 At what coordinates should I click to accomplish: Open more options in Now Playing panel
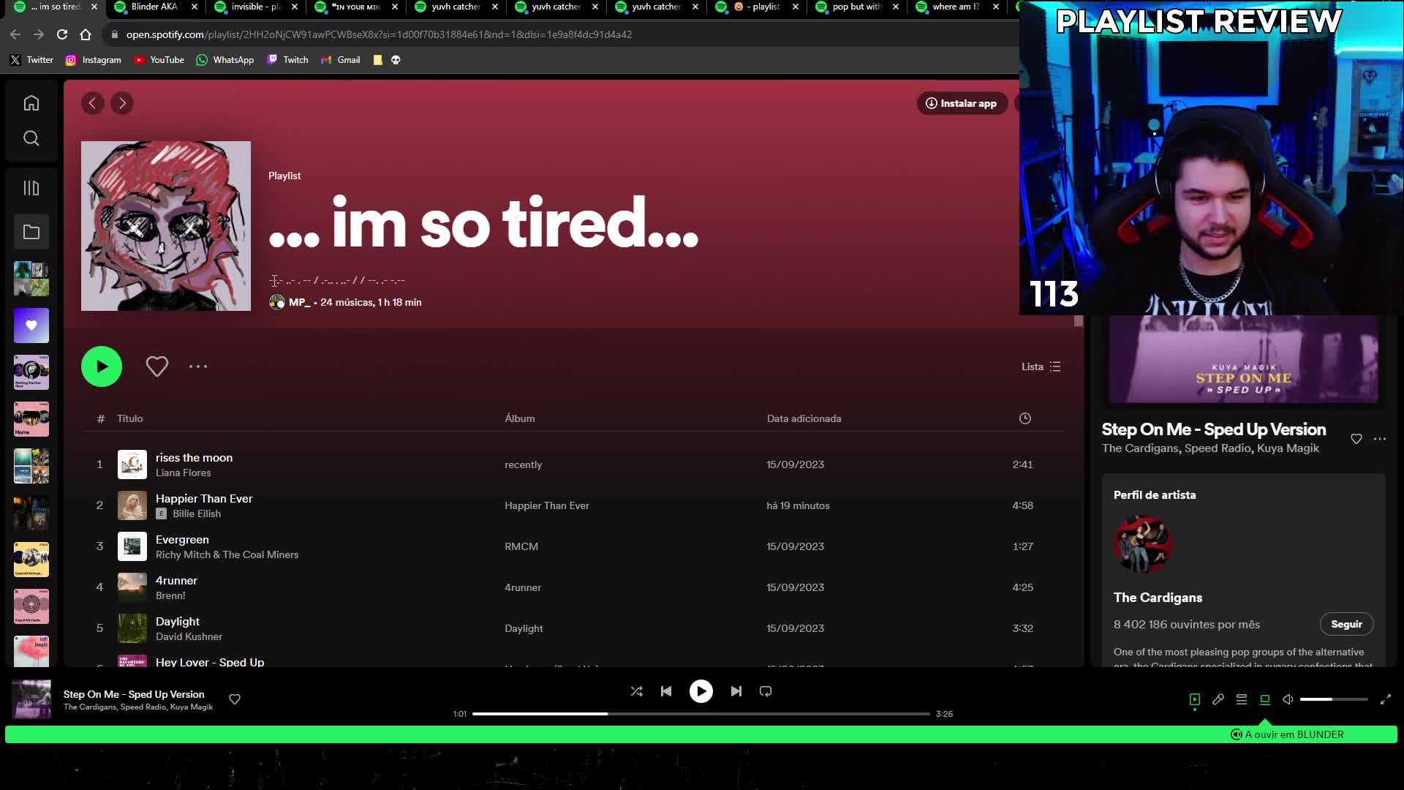point(1380,439)
